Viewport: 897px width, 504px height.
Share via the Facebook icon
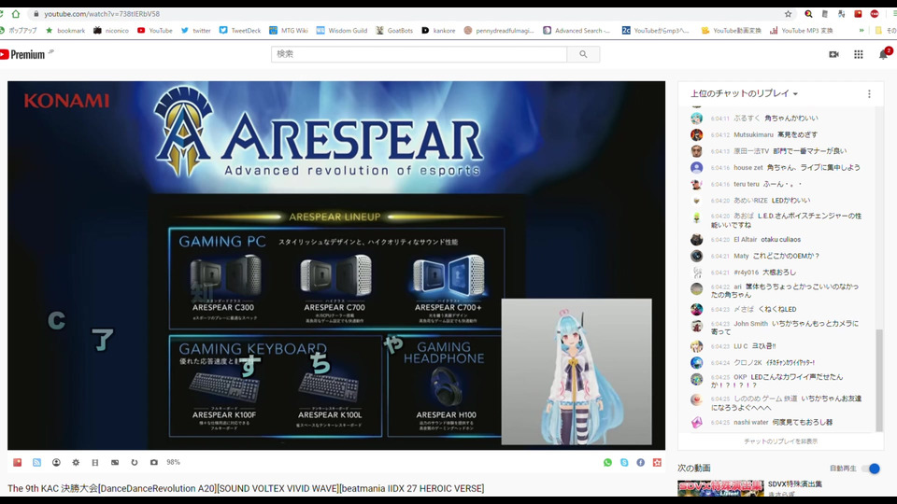pyautogui.click(x=641, y=462)
